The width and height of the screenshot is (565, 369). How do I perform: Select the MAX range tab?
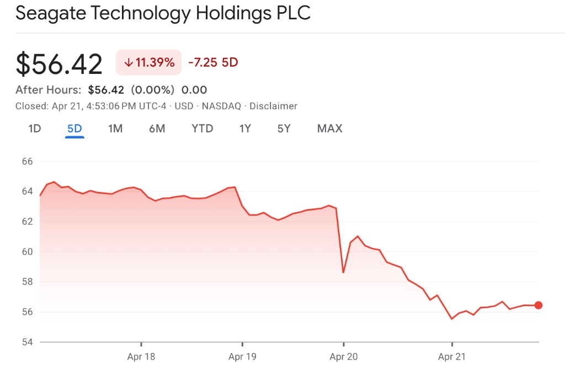[x=329, y=129]
